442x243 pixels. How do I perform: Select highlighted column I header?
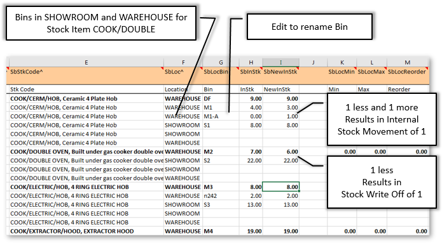pyautogui.click(x=280, y=62)
